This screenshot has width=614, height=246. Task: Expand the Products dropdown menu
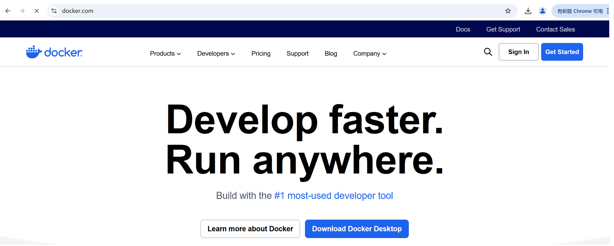pos(165,53)
